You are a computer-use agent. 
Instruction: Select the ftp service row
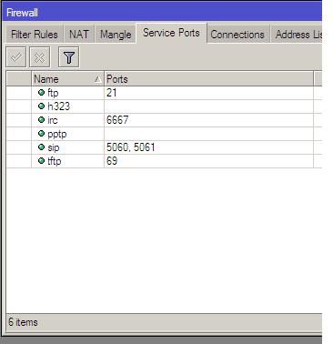[164, 93]
